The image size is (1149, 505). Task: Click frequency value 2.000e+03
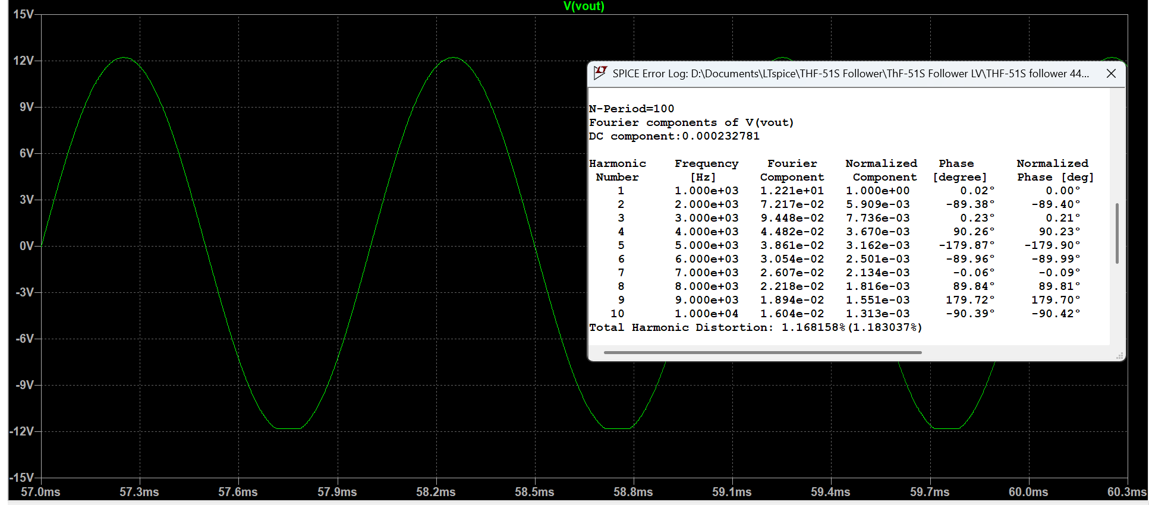706,204
